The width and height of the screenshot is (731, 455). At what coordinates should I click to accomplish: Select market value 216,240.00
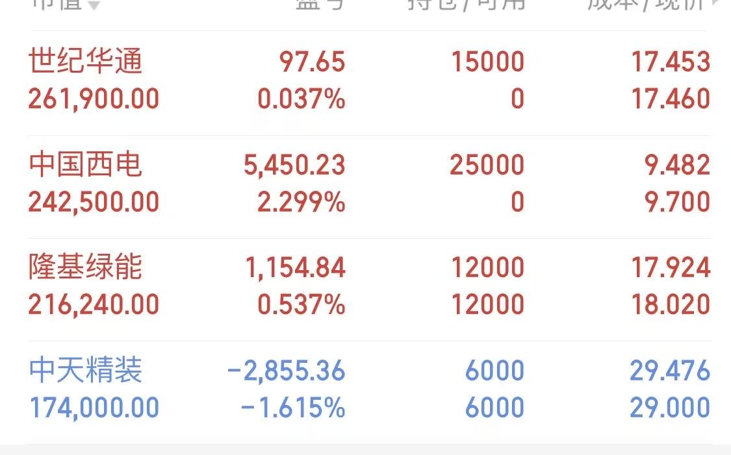(94, 304)
